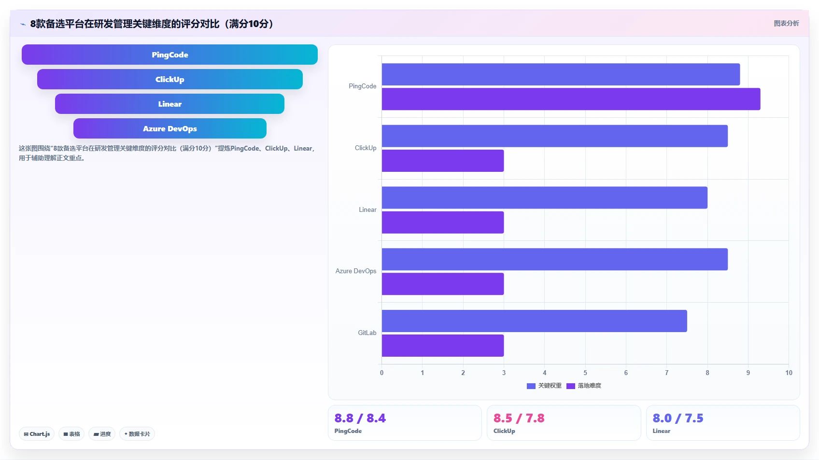Click Azure DevOps's 关键权重 bar in the chart
This screenshot has height=460, width=819.
555,259
